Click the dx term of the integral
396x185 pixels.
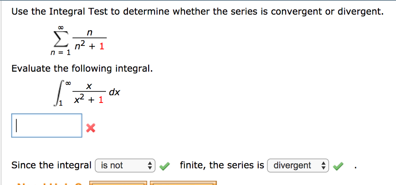click(114, 92)
